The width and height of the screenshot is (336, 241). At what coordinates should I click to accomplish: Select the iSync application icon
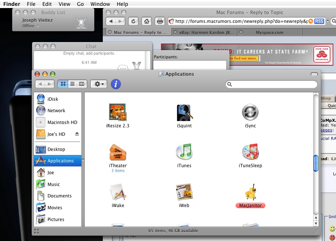coord(250,112)
